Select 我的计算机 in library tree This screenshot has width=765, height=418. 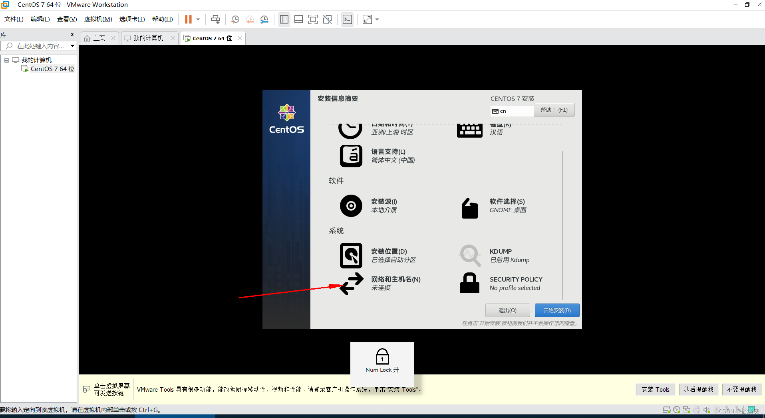(x=36, y=60)
